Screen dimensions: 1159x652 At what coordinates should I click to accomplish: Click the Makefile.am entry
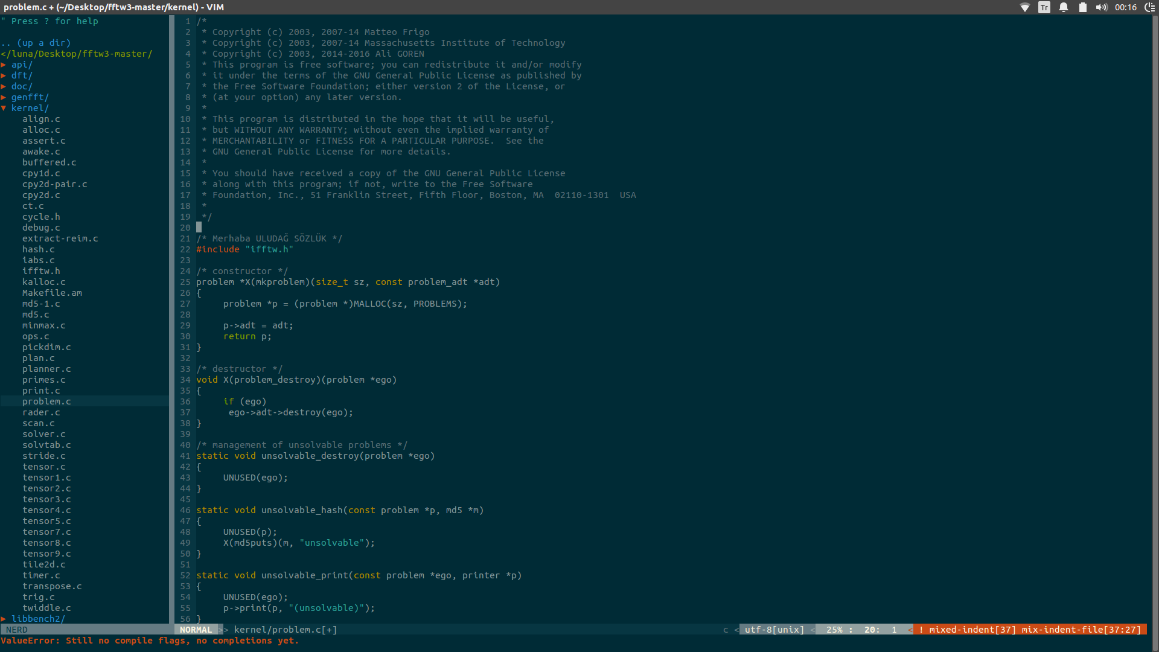click(52, 293)
